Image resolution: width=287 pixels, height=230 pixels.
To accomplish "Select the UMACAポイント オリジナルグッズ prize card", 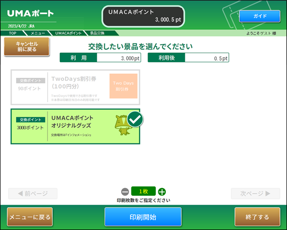I will (x=75, y=126).
